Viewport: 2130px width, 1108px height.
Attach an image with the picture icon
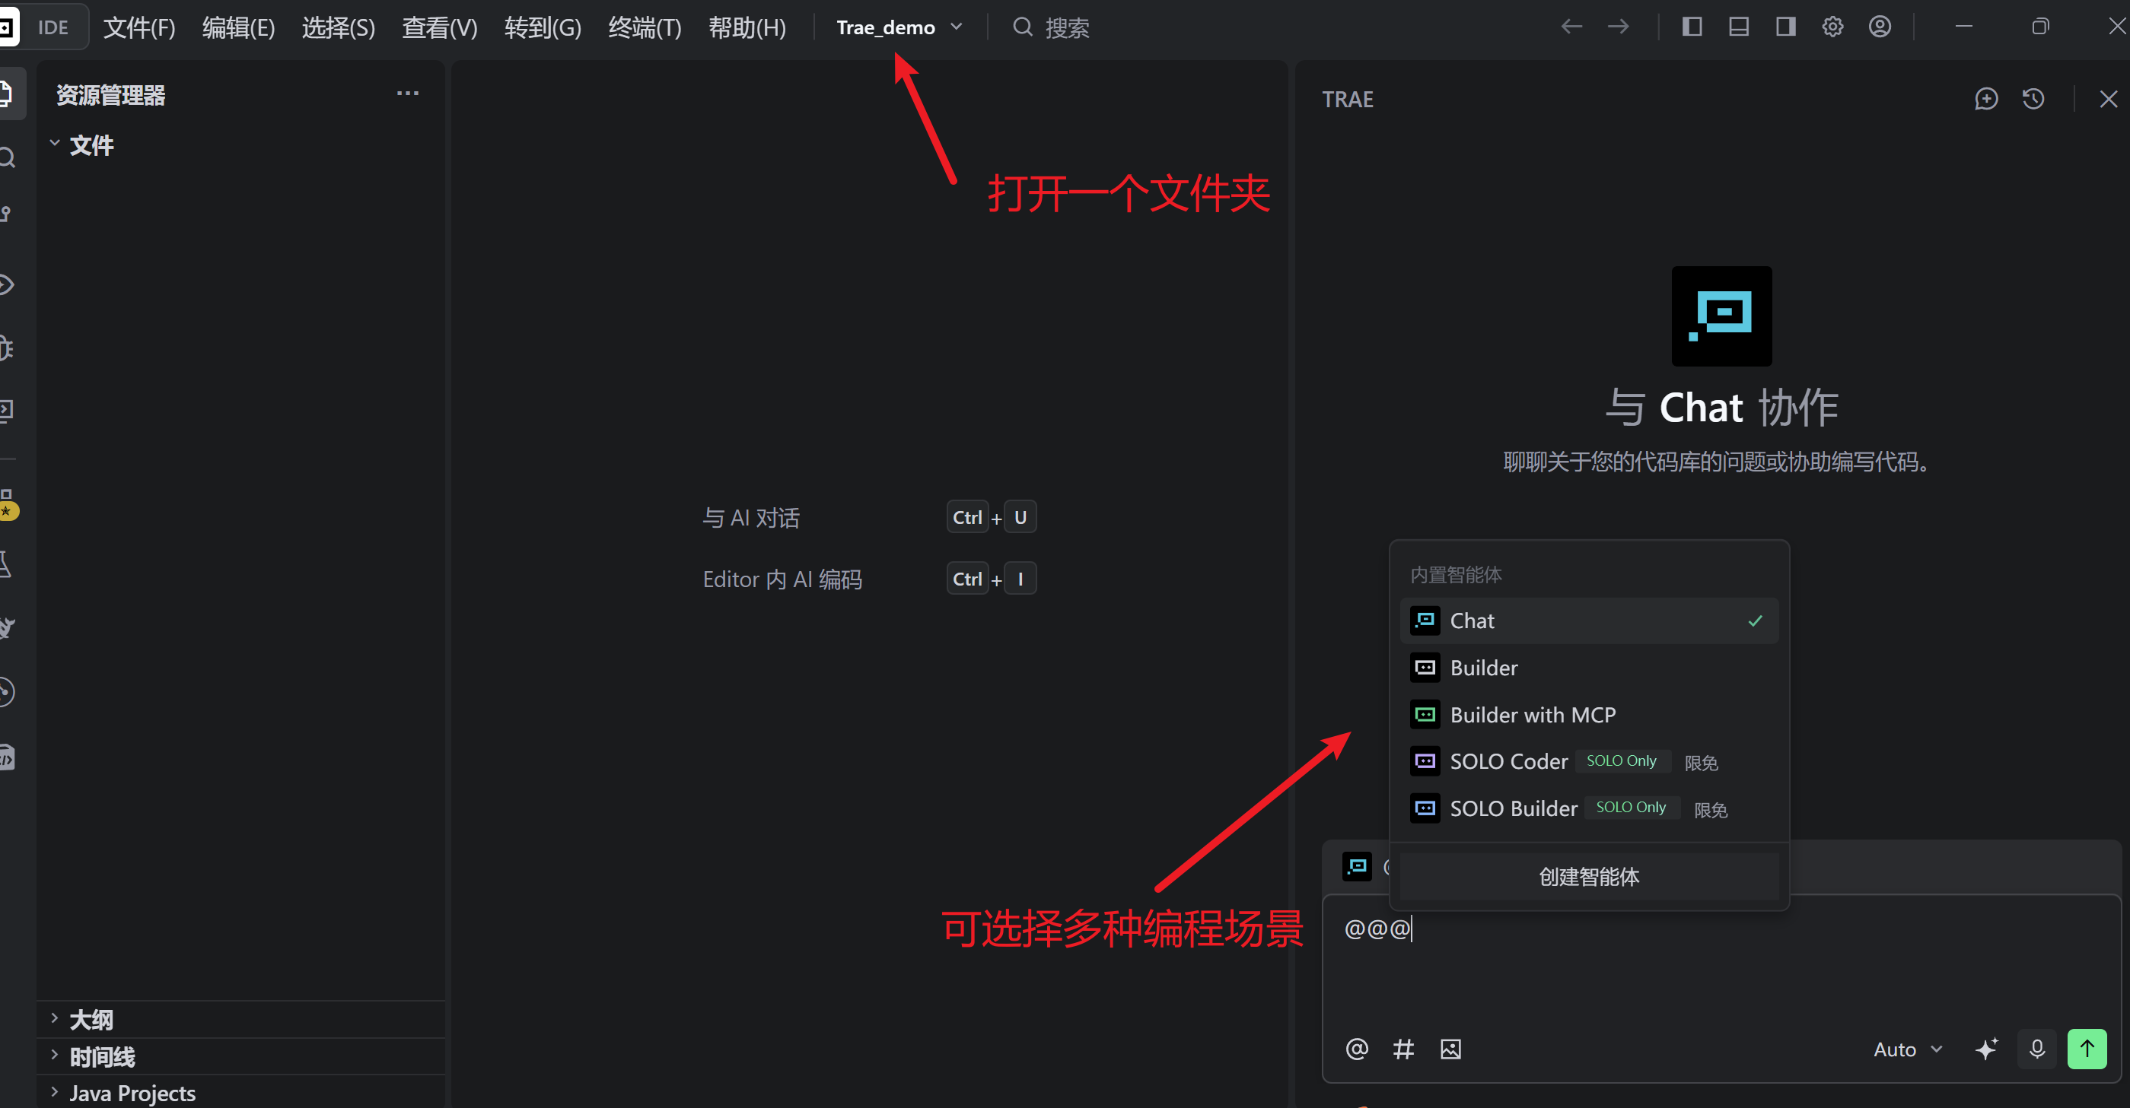coord(1450,1049)
